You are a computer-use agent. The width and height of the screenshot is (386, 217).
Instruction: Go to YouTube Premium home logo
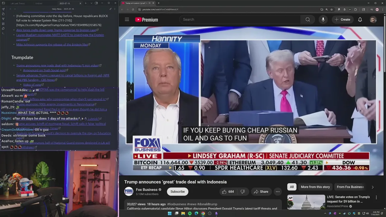[147, 20]
